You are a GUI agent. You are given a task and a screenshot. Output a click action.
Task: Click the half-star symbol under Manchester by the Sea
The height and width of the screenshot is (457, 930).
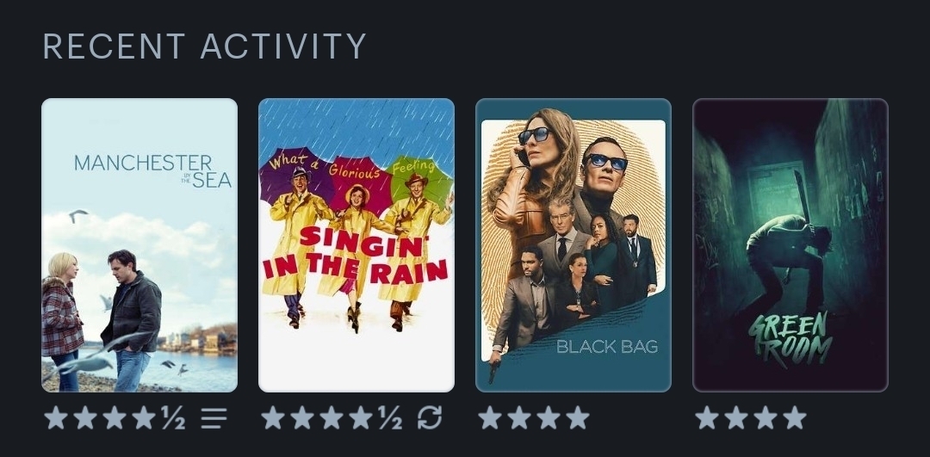(173, 418)
